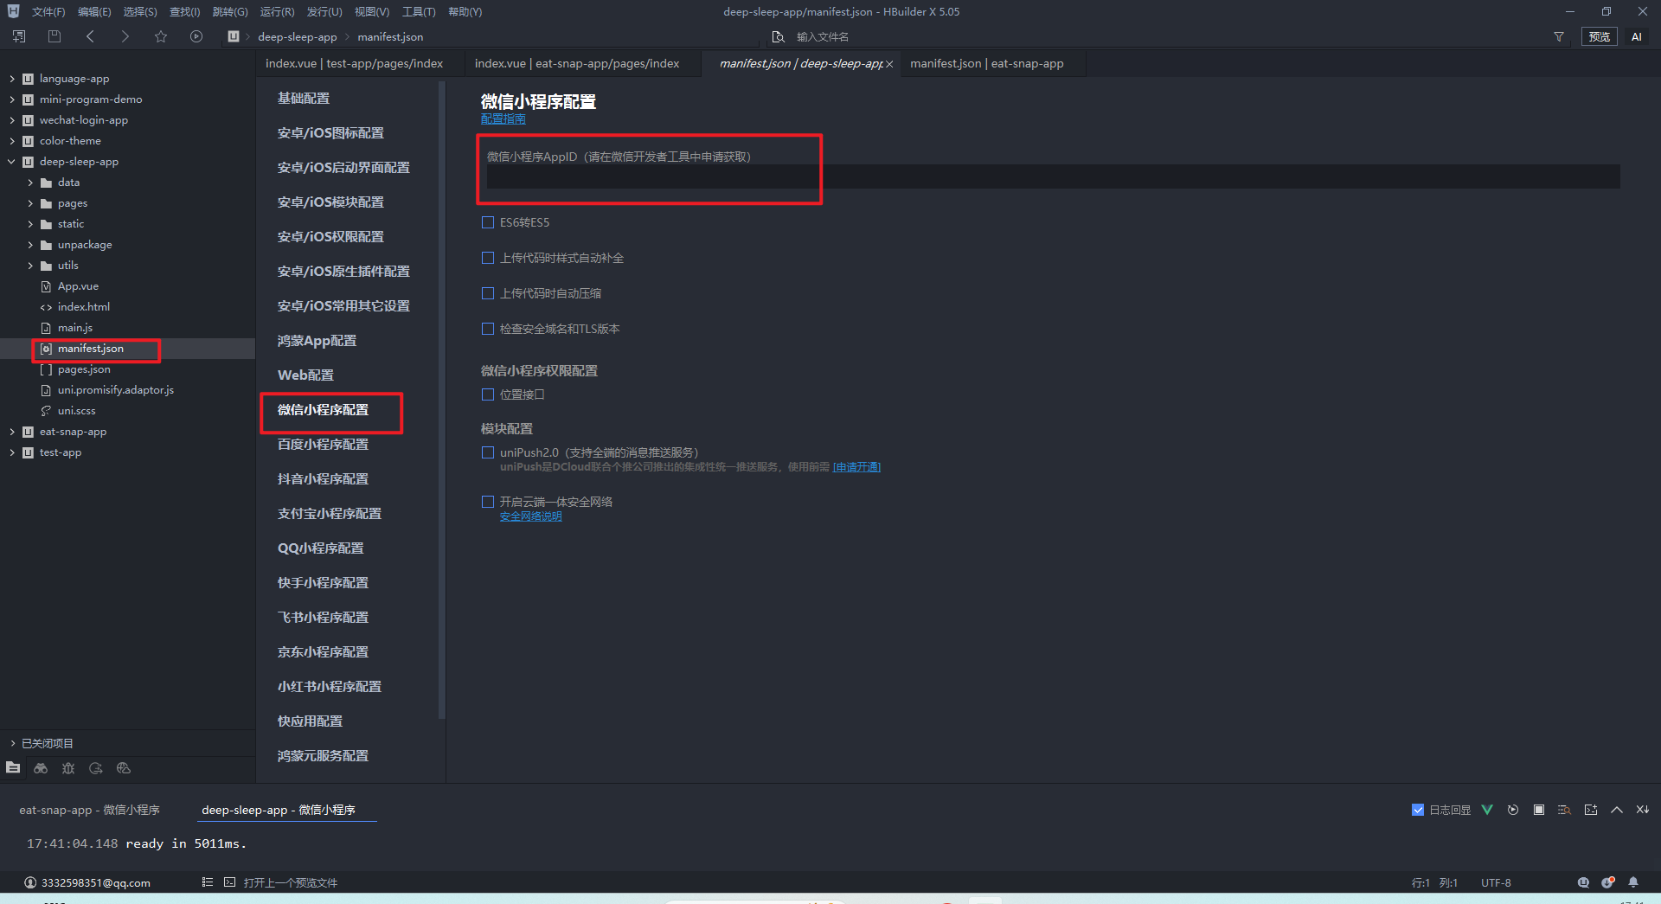The image size is (1661, 904).
Task: Enable 上传代码时样式自动补全 checkbox
Action: coord(488,258)
